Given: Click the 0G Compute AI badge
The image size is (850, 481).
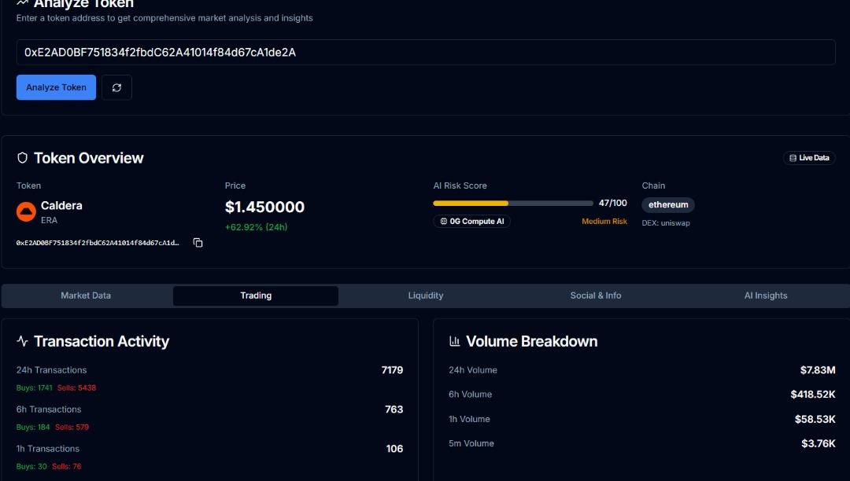Looking at the screenshot, I should pos(471,222).
